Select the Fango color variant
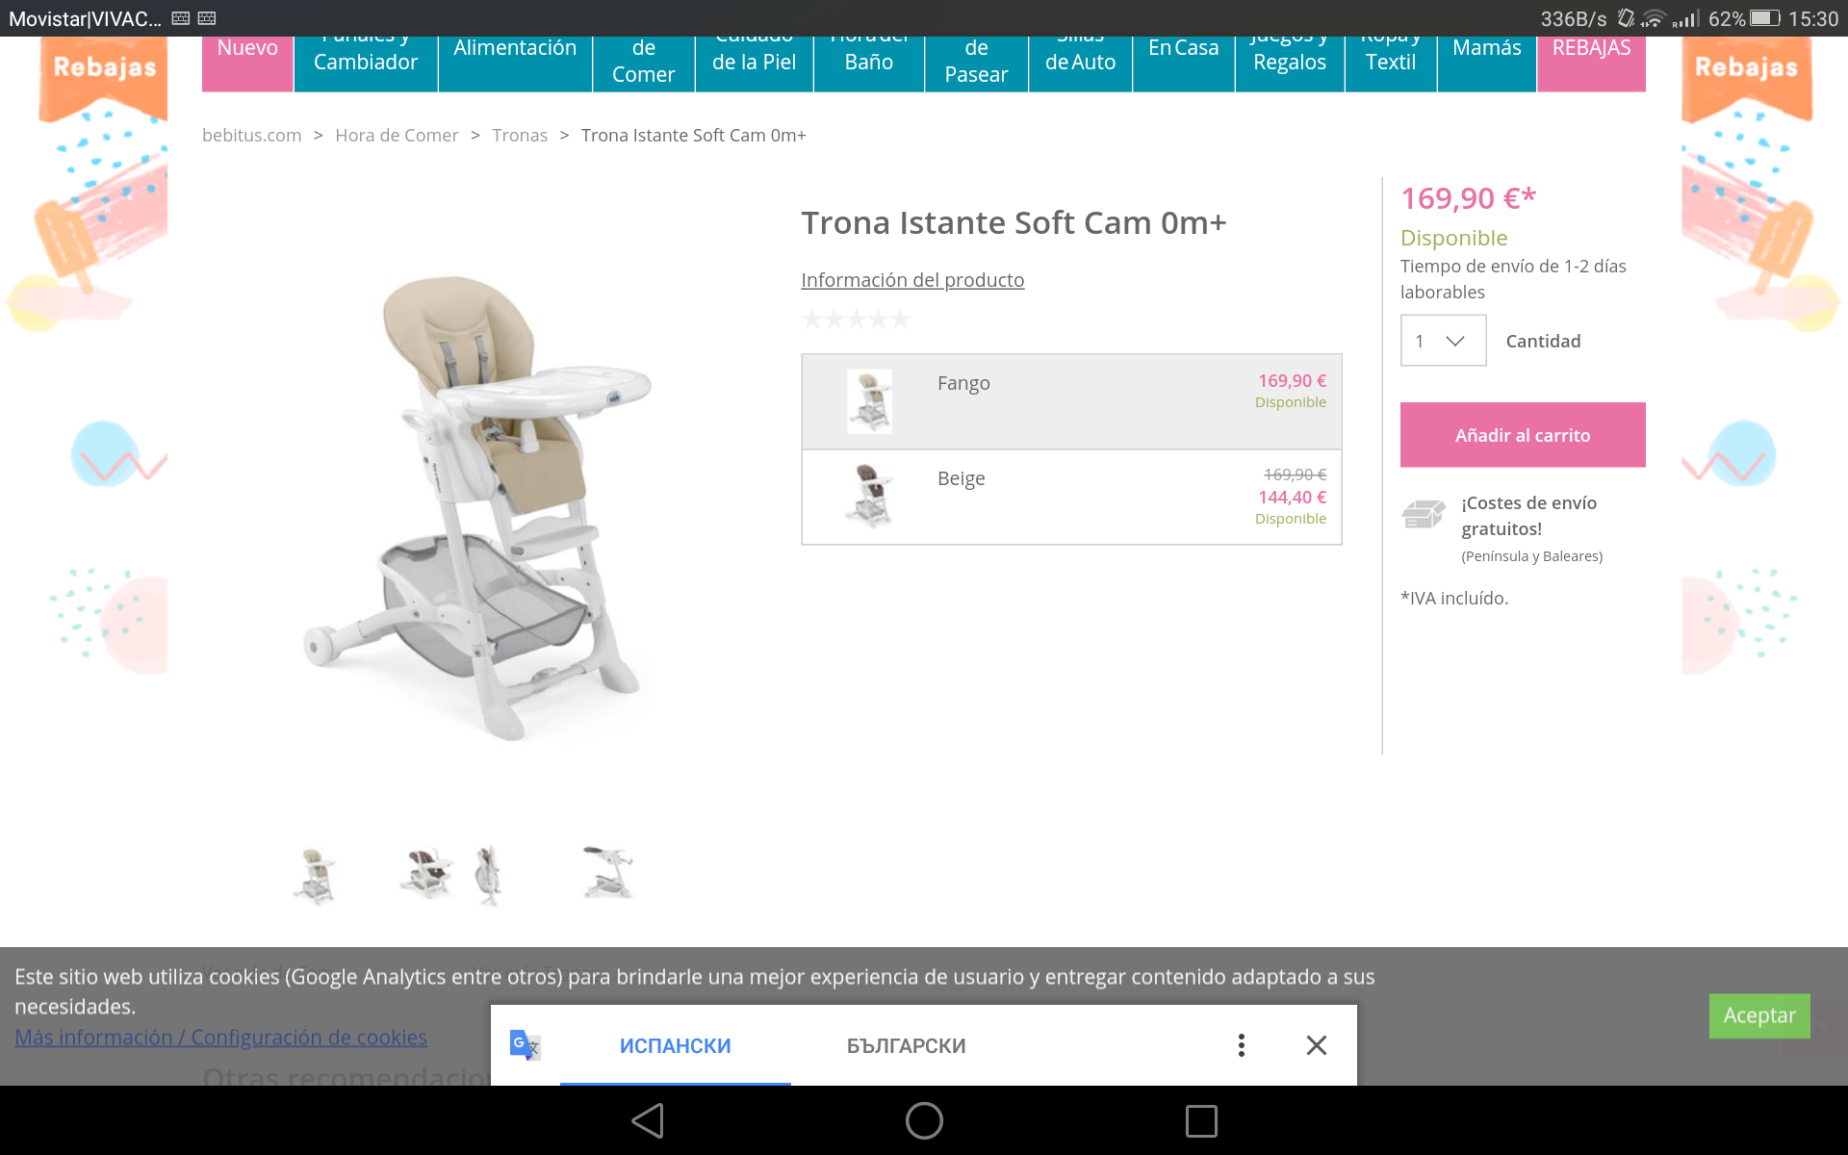This screenshot has width=1848, height=1155. [x=1071, y=401]
